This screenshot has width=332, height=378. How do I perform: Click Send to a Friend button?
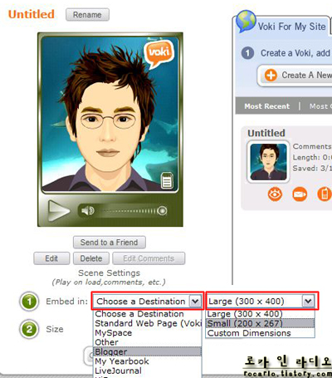pyautogui.click(x=110, y=243)
